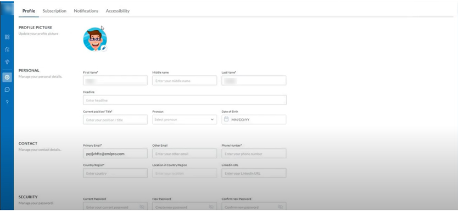
Task: Click the Other Email input field
Action: coord(185,153)
